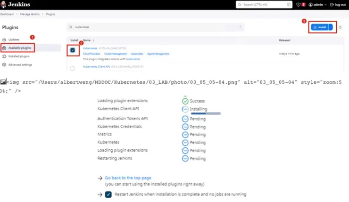Open the Kubernetes plugin name link
Screen dimensions: 349x202
pos(90,48)
